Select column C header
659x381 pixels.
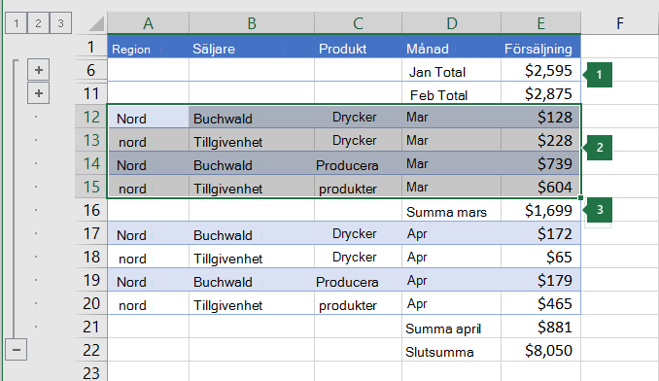pyautogui.click(x=358, y=23)
